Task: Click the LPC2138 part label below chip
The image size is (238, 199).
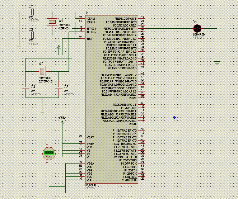Action: 90,185
